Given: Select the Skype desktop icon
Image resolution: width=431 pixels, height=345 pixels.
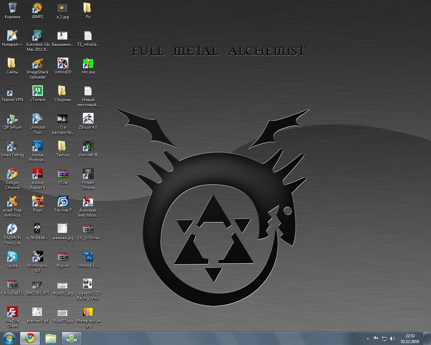Looking at the screenshot, I should click(12, 257).
